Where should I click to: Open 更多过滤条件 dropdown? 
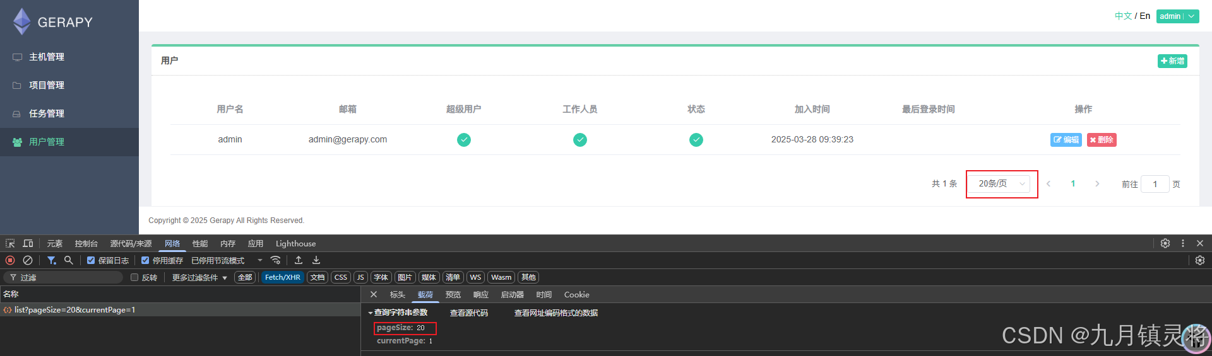[x=199, y=277]
